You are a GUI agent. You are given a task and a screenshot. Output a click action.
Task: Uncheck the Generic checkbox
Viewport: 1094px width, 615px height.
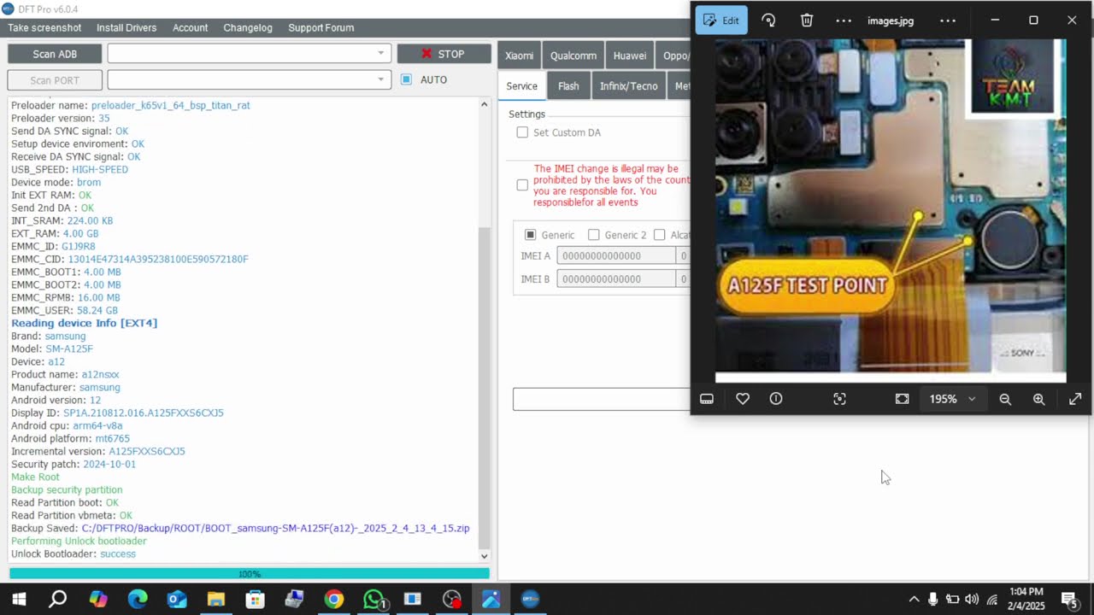pyautogui.click(x=530, y=235)
